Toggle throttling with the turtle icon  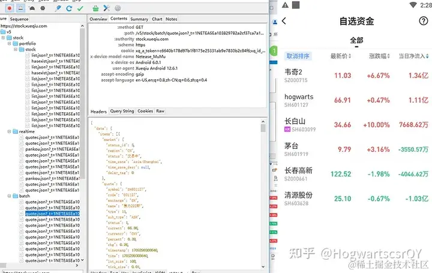click(x=32, y=8)
